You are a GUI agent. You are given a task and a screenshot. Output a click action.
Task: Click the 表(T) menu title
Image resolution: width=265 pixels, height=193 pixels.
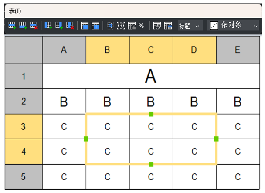coord(15,11)
